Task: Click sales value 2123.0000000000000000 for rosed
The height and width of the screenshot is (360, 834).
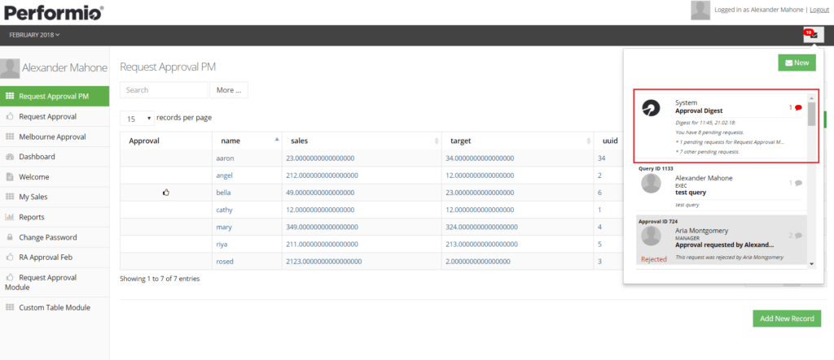Action: tap(324, 261)
